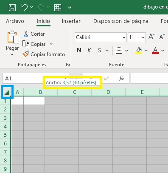Toggle italic K formatting

pos(89,50)
